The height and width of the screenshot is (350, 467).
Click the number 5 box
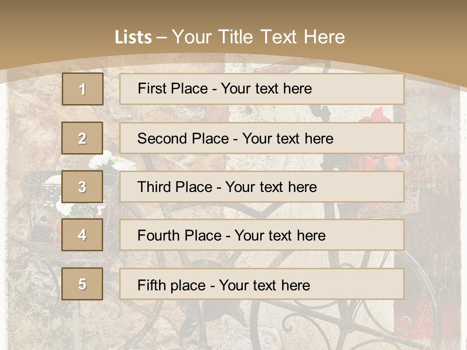tap(82, 284)
